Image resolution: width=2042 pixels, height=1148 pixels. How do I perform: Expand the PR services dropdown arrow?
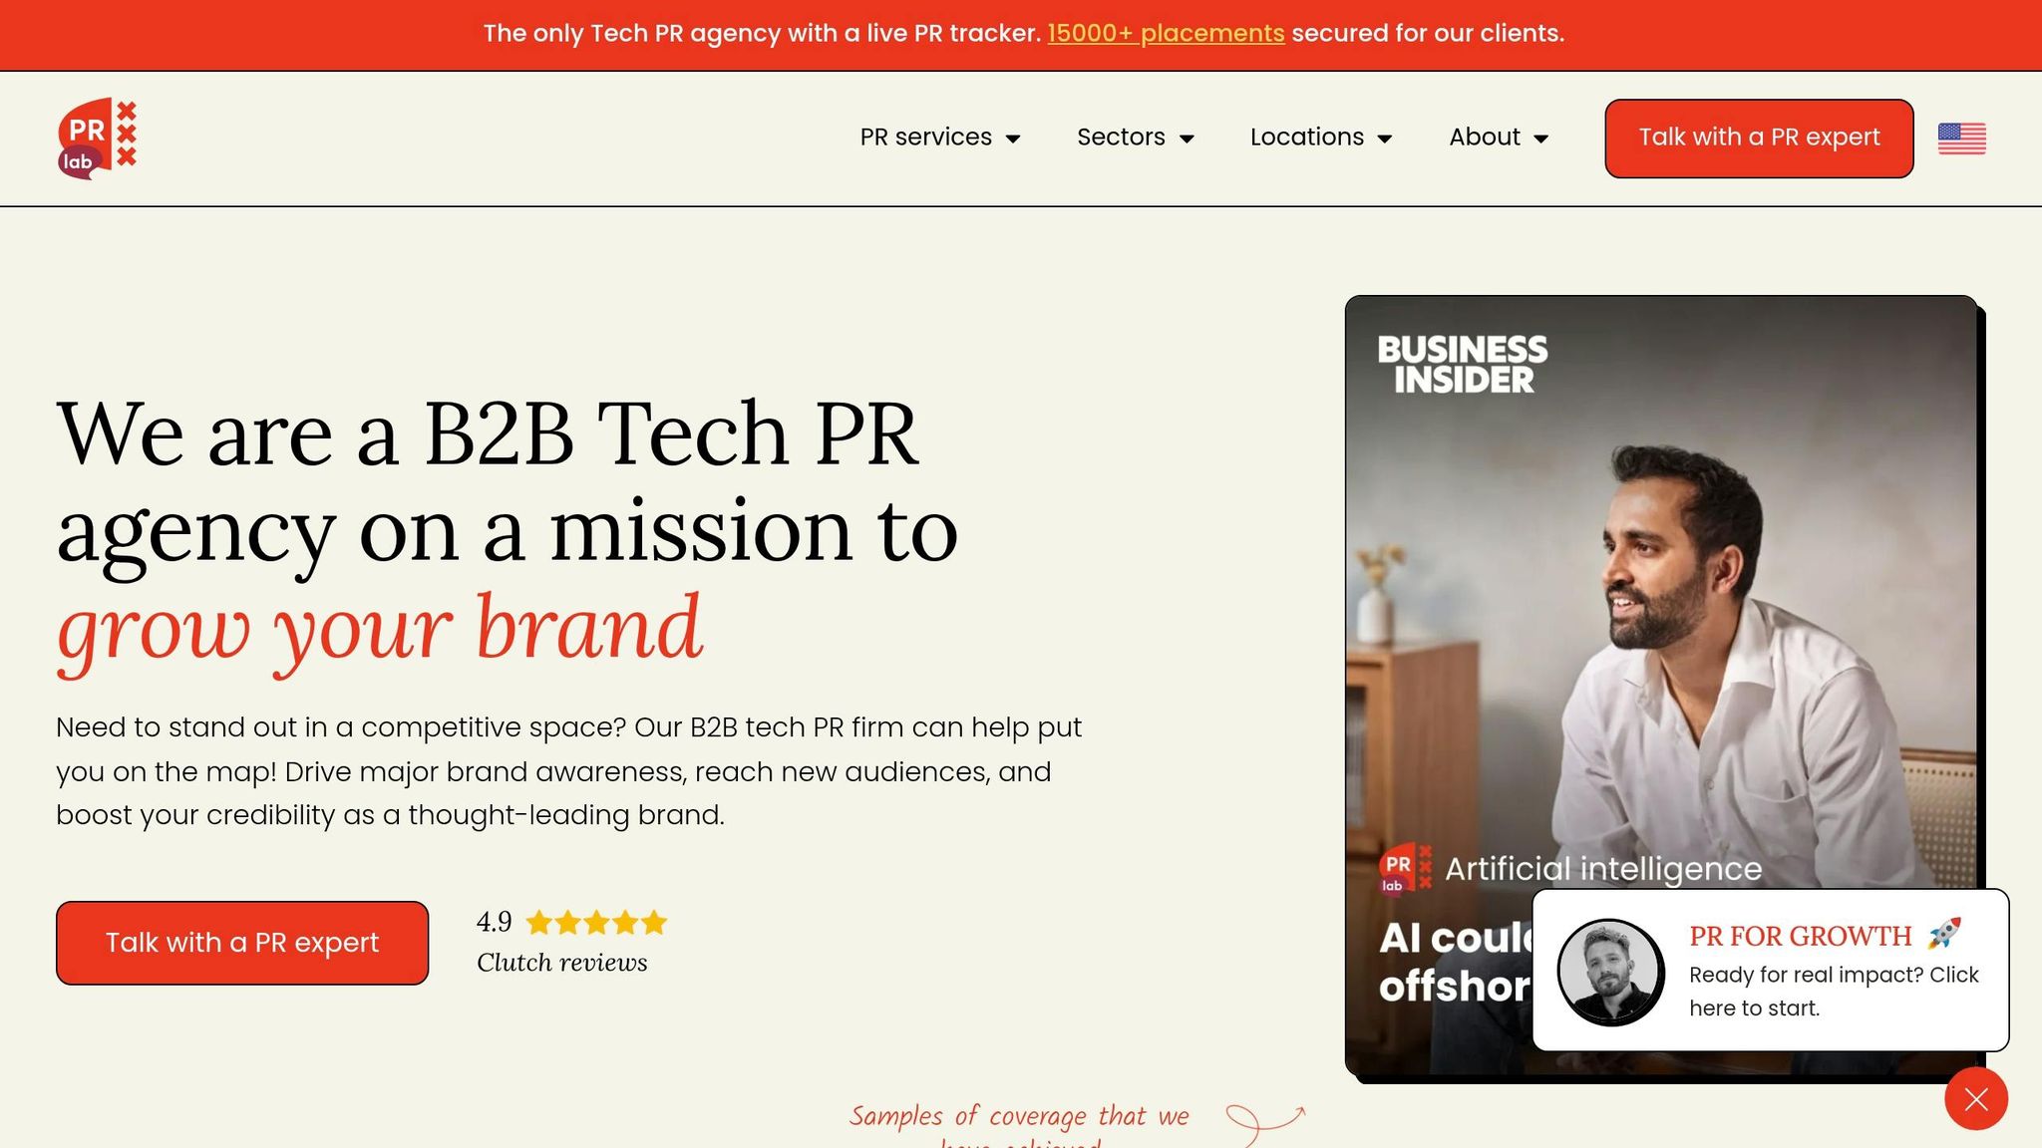tap(1013, 139)
